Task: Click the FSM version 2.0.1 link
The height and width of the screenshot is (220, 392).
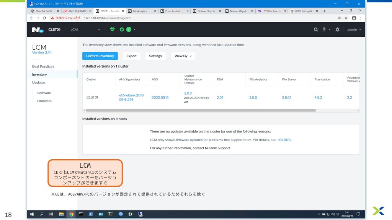Action: tap(220, 97)
